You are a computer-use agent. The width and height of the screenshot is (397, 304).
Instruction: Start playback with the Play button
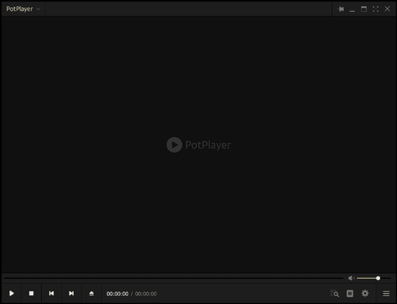coord(11,293)
